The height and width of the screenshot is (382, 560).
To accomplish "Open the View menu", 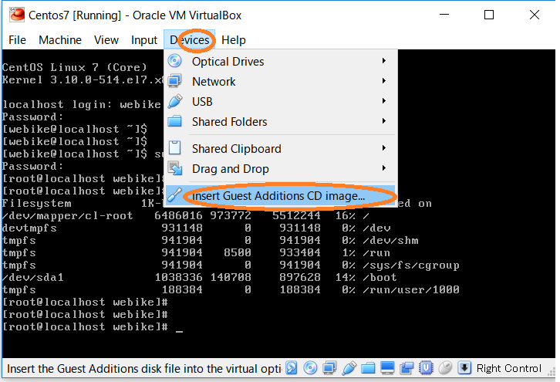I will tap(106, 40).
